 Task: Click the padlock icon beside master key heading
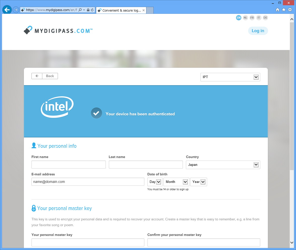click(x=34, y=208)
